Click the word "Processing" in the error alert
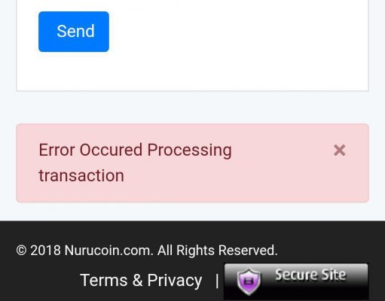Image resolution: width=385 pixels, height=301 pixels. pos(189,150)
